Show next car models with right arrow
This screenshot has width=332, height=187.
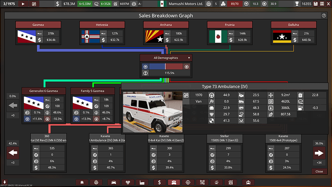tap(319, 153)
